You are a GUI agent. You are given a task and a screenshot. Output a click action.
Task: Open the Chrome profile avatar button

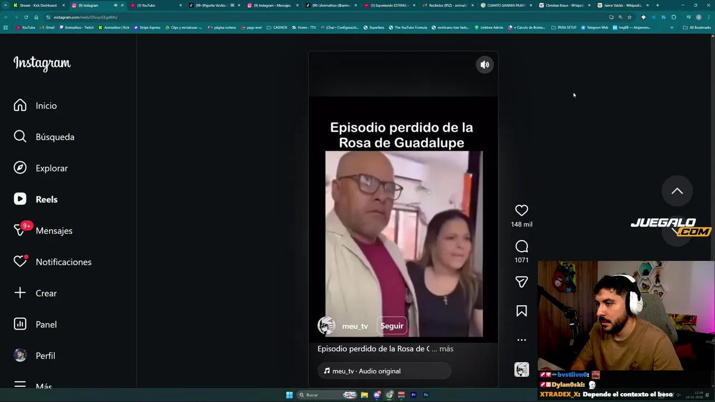coord(698,17)
